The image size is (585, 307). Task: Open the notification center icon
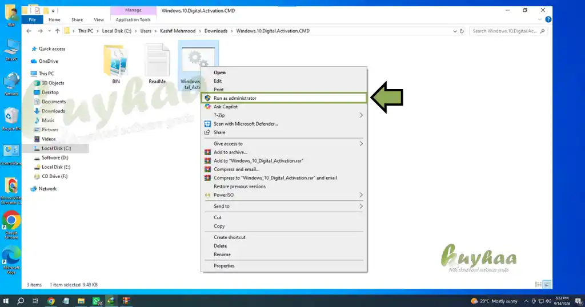(x=578, y=301)
